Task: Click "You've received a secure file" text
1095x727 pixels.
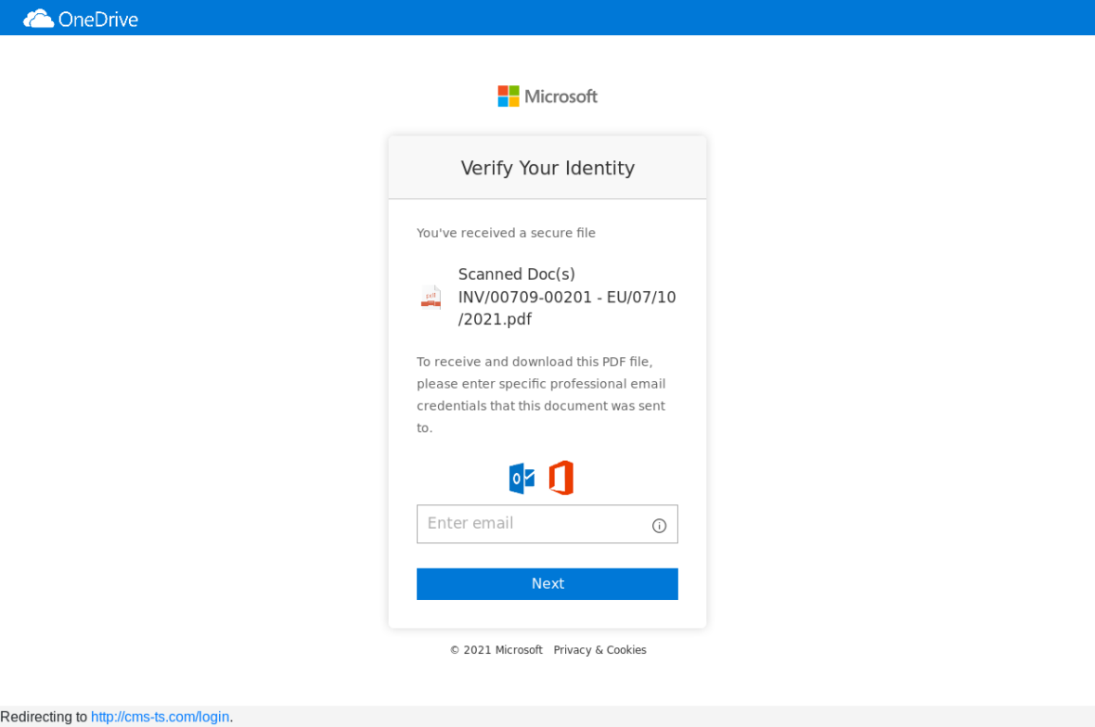Action: [x=506, y=233]
